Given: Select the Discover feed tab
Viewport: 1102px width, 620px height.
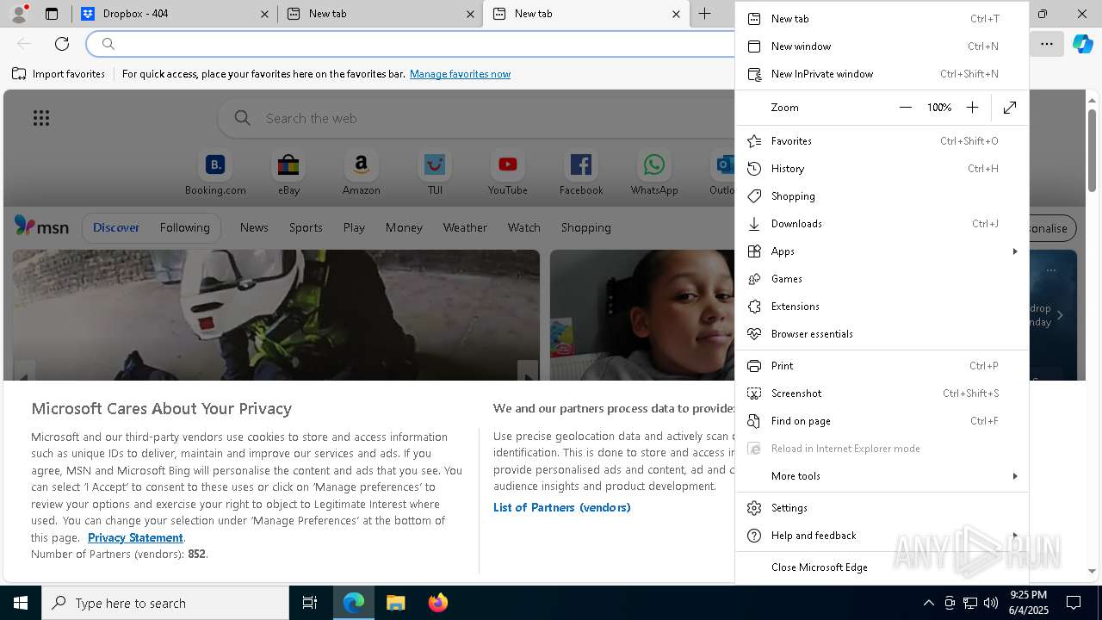Looking at the screenshot, I should coord(116,227).
